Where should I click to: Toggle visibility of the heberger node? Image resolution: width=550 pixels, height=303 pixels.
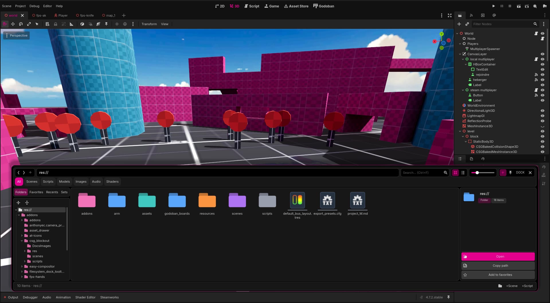click(543, 80)
